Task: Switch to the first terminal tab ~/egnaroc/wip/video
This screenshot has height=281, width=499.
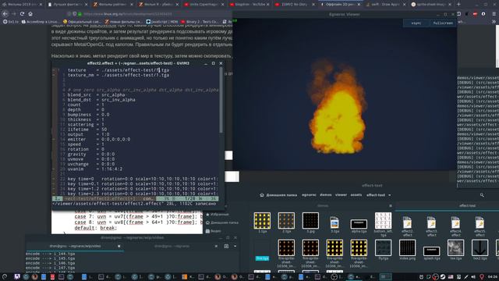Action: pyautogui.click(x=75, y=246)
